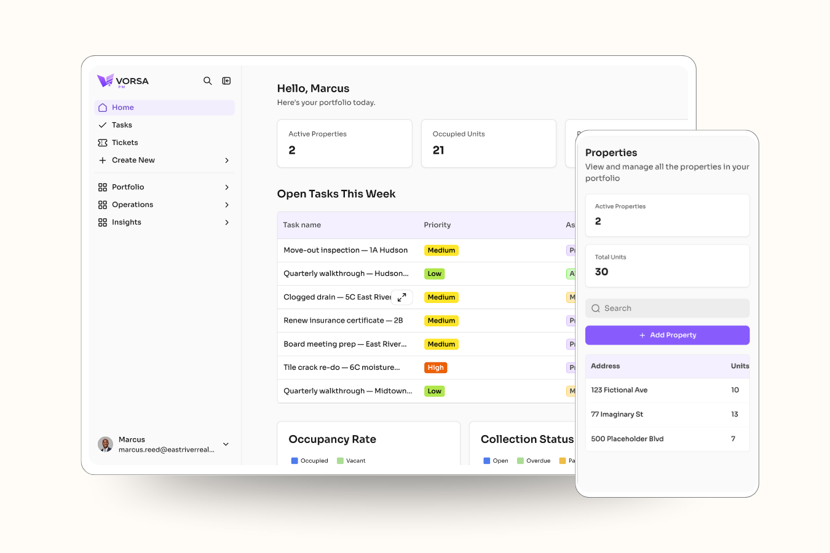Click the green Vacant legend swatch
Image resolution: width=830 pixels, height=553 pixels.
tap(340, 461)
